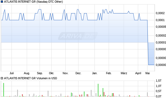Click the 'Juli' month label

tap(12, 73)
